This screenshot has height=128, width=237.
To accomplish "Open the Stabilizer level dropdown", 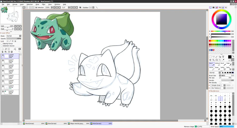I will point(93,7).
